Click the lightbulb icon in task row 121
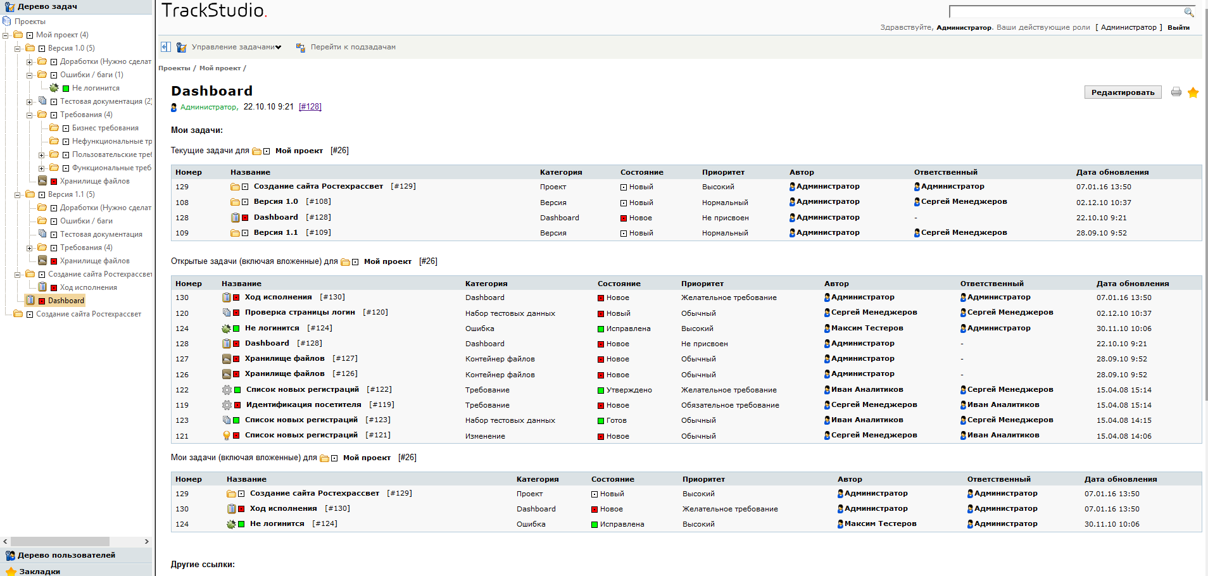This screenshot has height=576, width=1208. (227, 435)
